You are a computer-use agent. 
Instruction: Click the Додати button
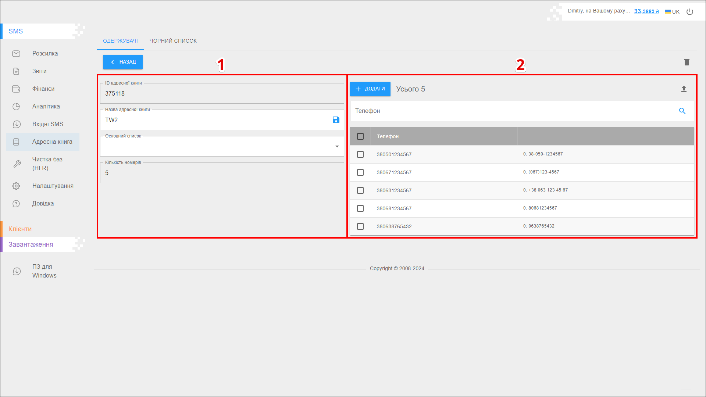point(370,89)
